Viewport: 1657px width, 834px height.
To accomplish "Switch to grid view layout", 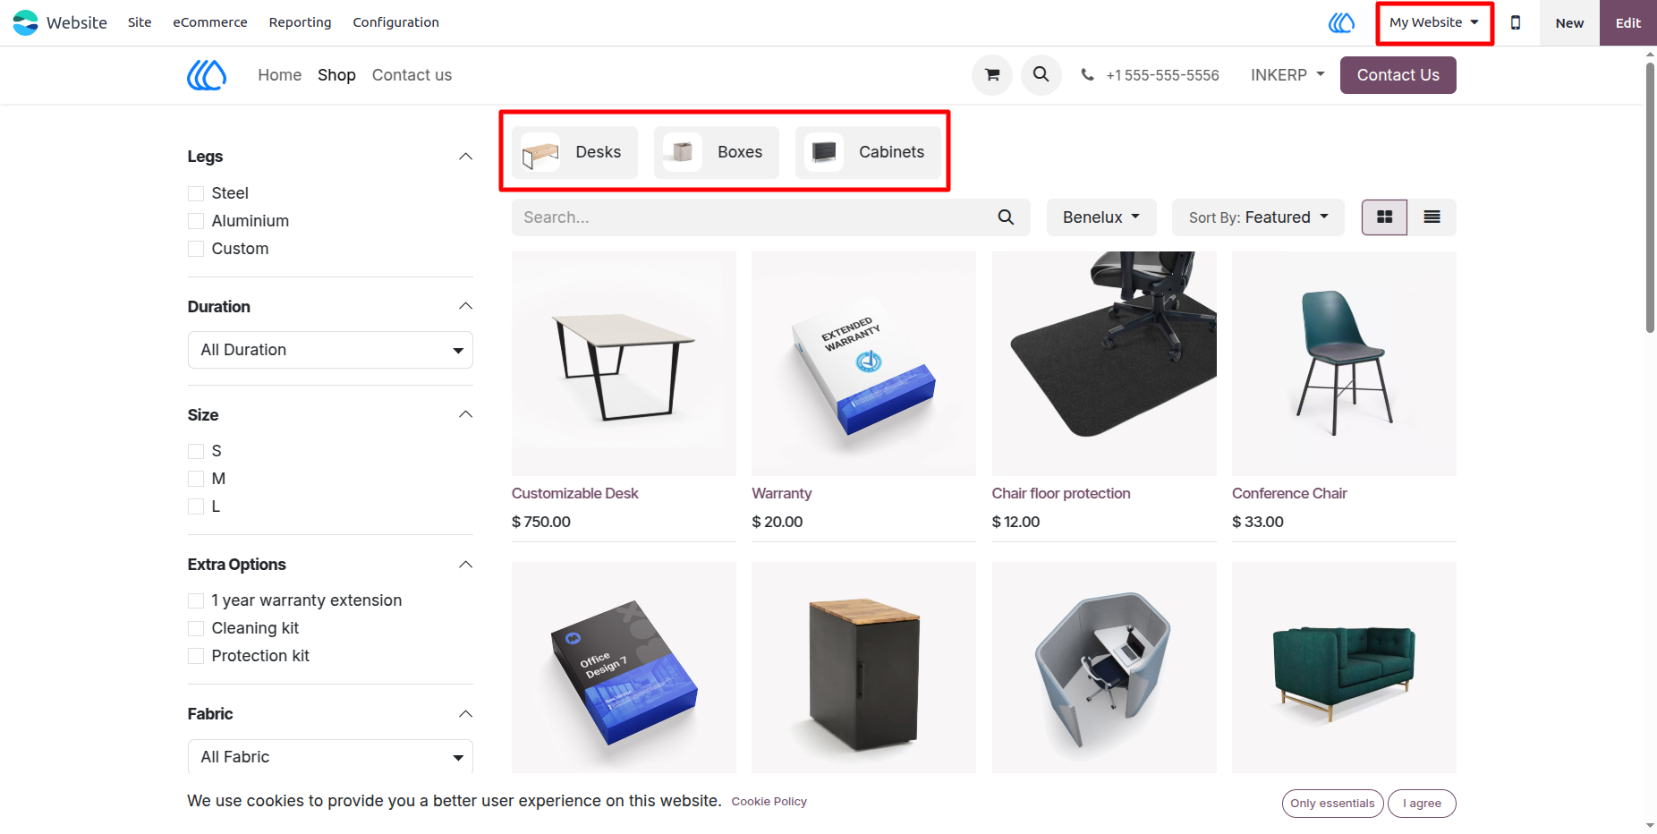I will click(1384, 217).
